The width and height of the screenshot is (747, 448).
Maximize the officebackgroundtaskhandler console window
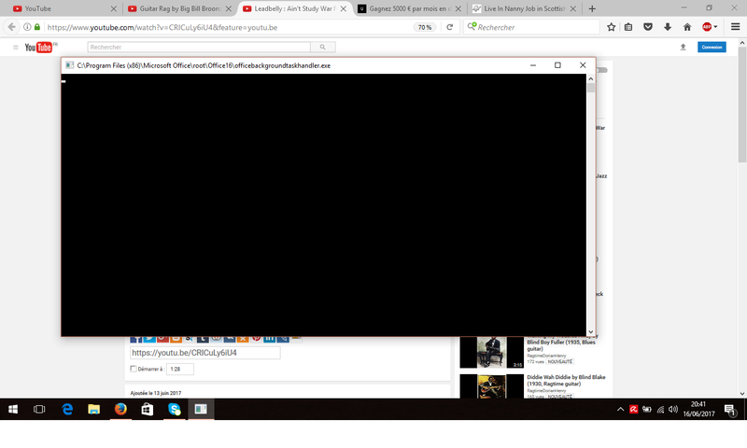[557, 65]
